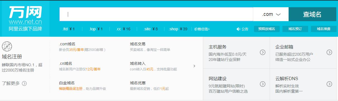Open the .com域名 menu item
This screenshot has height=101, width=338.
tap(67, 44)
